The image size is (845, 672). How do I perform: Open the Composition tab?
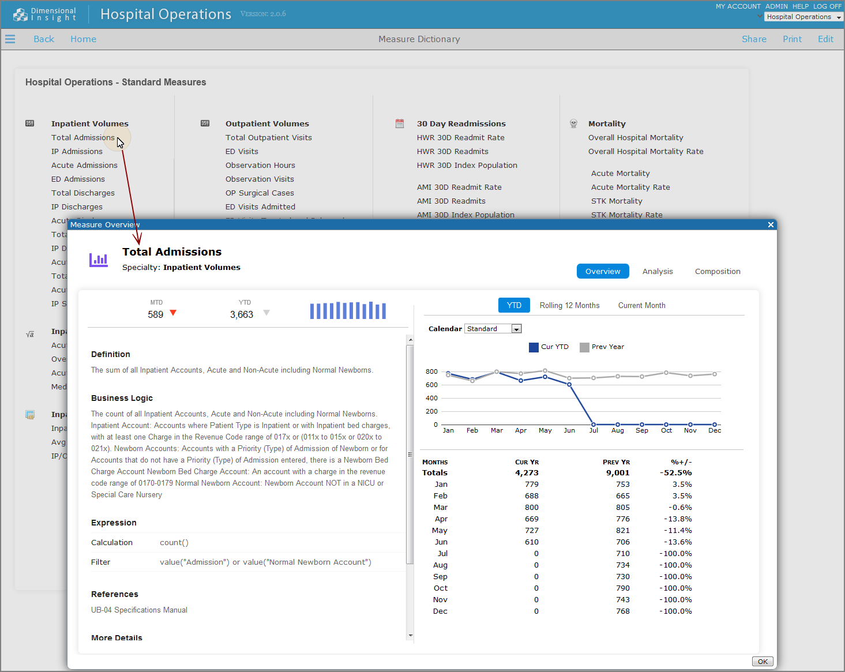pos(717,272)
